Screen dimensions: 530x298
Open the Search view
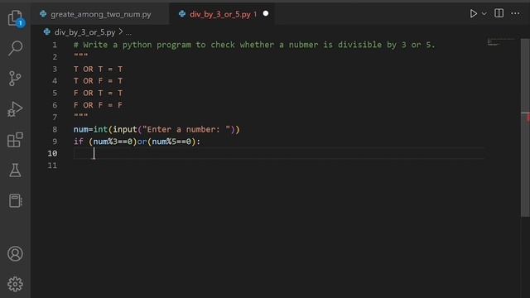pyautogui.click(x=15, y=48)
